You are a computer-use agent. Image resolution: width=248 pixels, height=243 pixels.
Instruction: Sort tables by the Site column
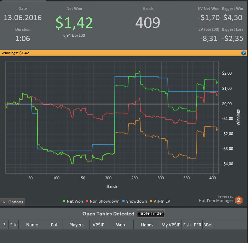(14, 225)
